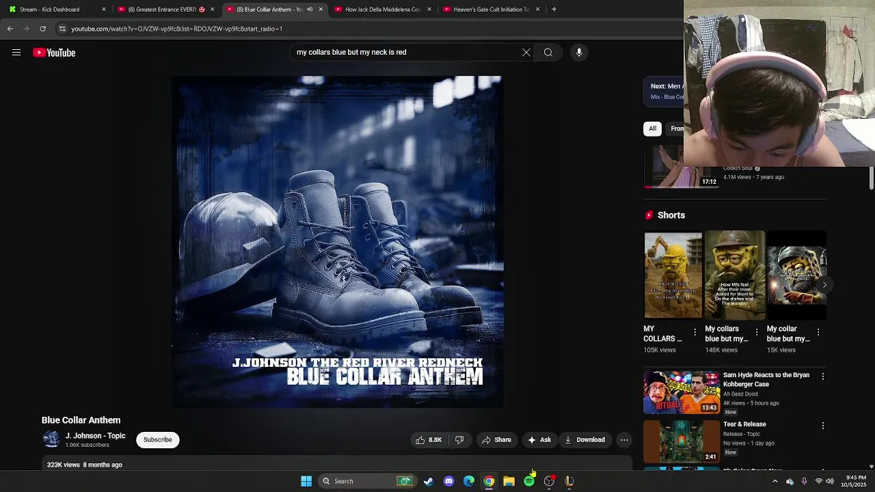The image size is (875, 492).
Task: Close the Heaven's Gate Cult Initiation tab
Action: (x=537, y=10)
